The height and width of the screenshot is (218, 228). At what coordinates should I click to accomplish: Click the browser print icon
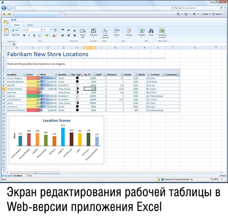[x=194, y=14]
